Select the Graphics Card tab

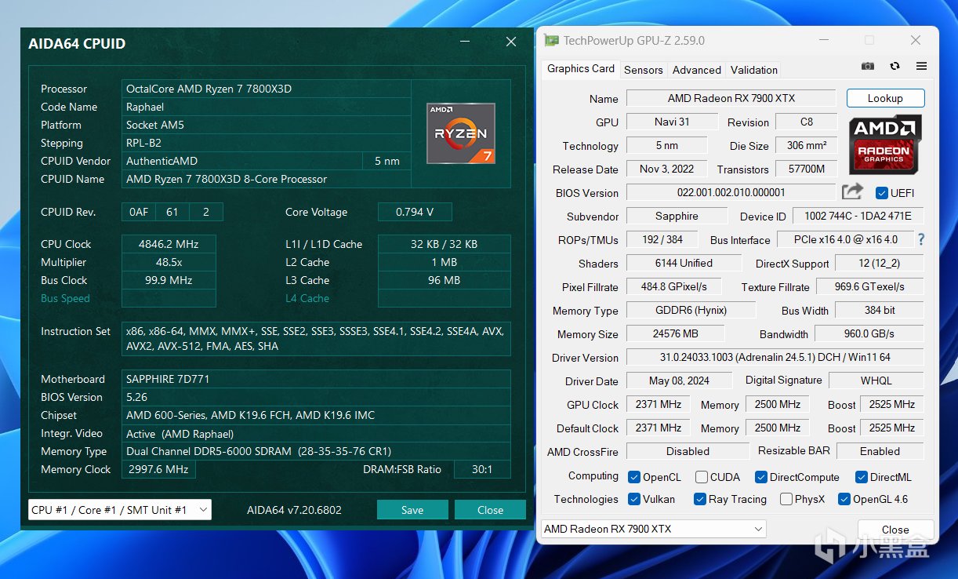point(581,69)
